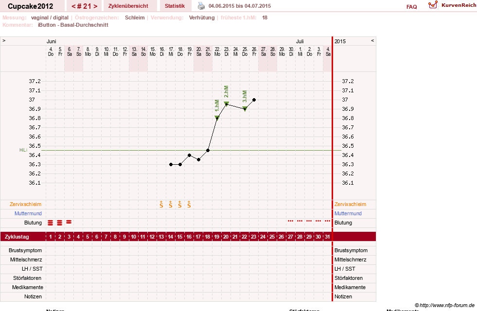
Task: Click the chart right collapse arrow
Action: coord(372,40)
